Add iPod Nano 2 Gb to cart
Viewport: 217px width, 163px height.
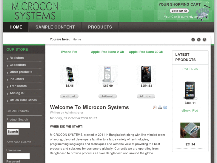click(x=107, y=96)
